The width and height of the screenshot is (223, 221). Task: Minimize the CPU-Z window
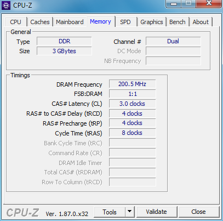[x=174, y=4]
